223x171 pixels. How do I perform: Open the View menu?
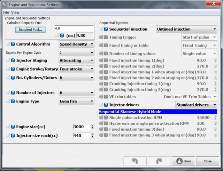pos(15,12)
